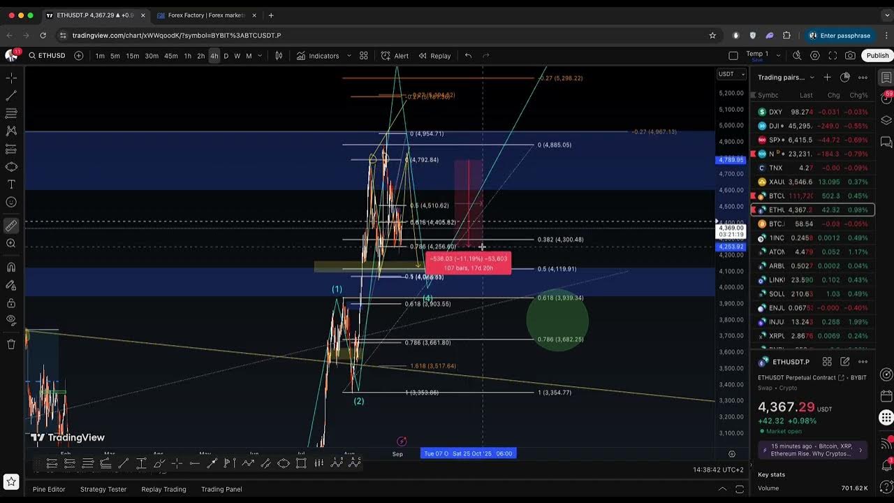
Task: Open watchlist advanced view pie icon
Action: [845, 78]
